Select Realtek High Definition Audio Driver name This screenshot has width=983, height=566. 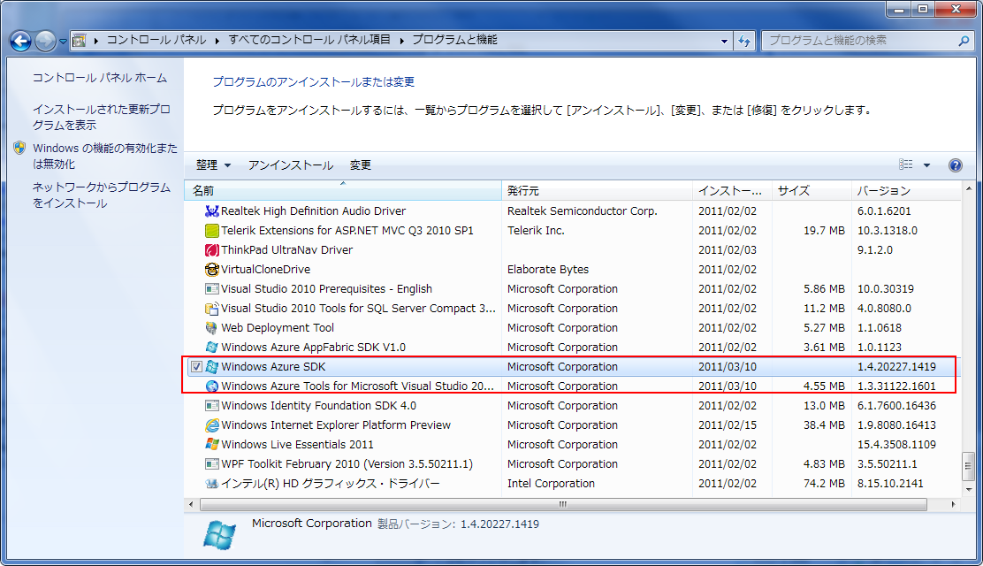pyautogui.click(x=314, y=210)
